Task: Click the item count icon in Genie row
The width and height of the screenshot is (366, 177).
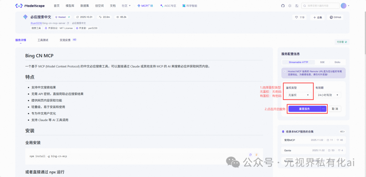Action: click(329, 150)
